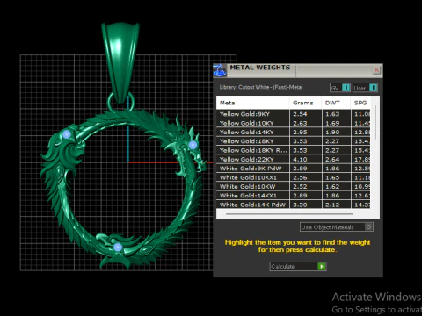This screenshot has height=316, width=422.
Task: Click the 2.54 grams value for 9KY
Action: (300, 114)
